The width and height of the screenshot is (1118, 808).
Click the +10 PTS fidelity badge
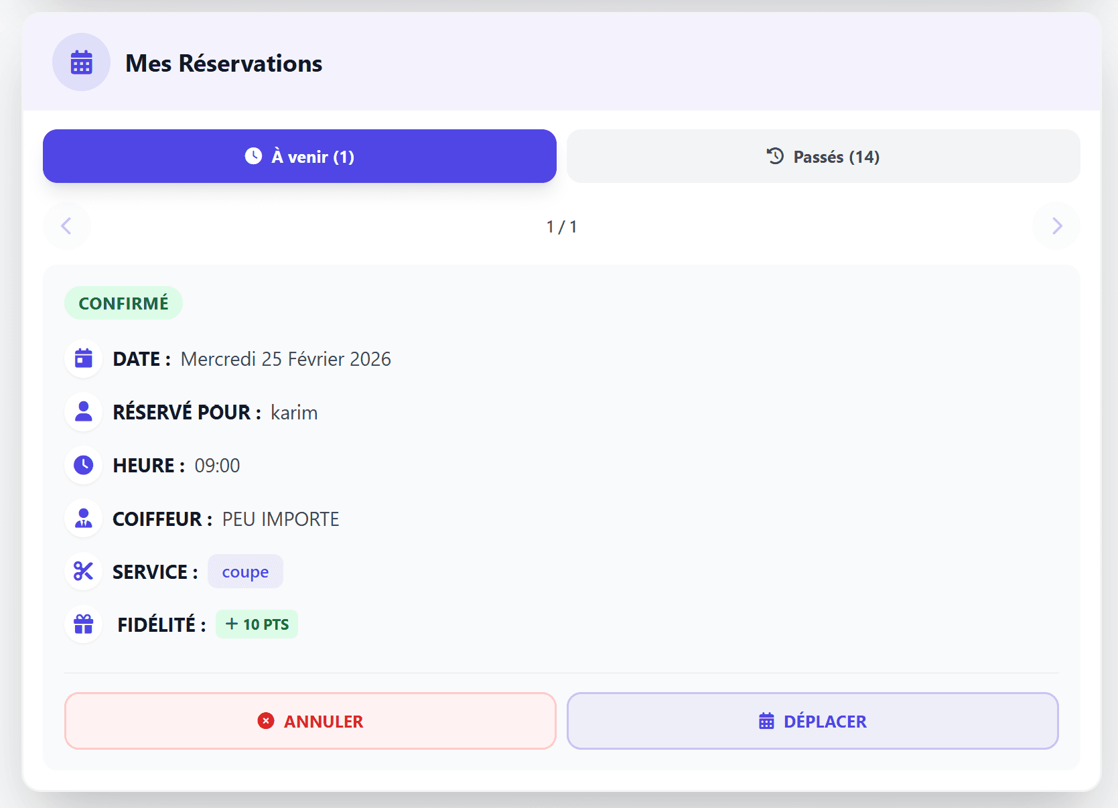pos(257,624)
